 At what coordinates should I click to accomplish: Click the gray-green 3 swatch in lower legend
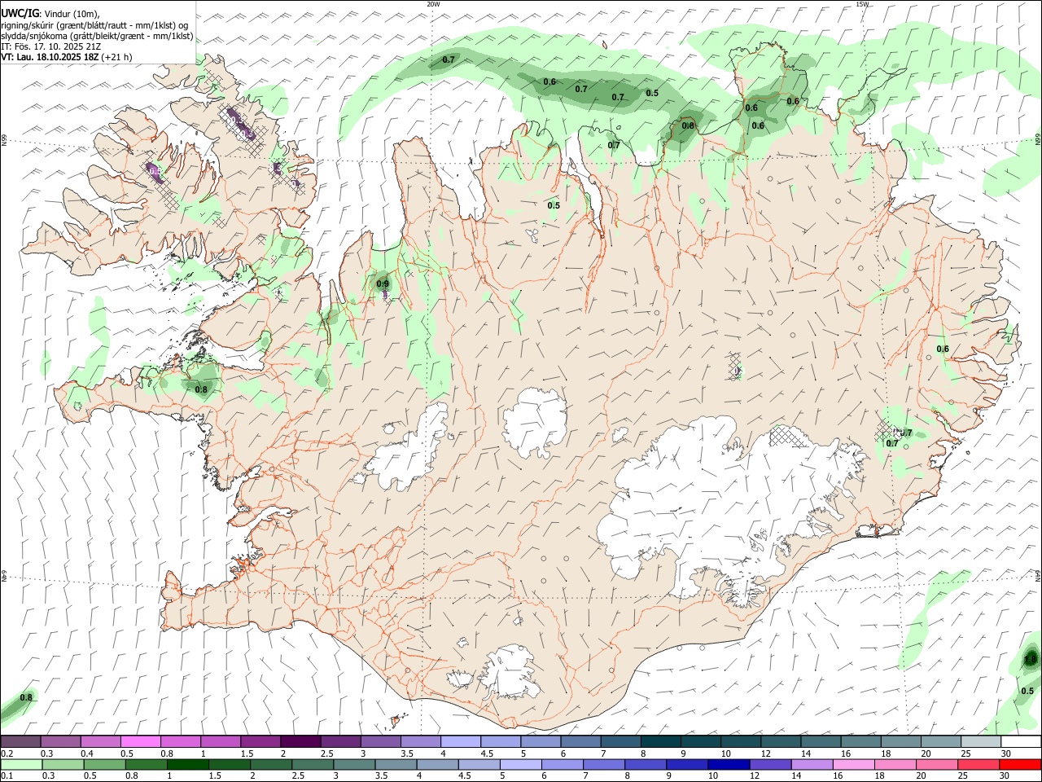tap(353, 764)
